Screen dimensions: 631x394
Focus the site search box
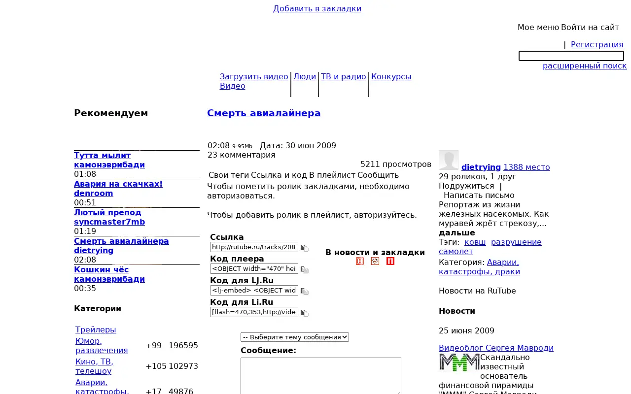pos(571,56)
